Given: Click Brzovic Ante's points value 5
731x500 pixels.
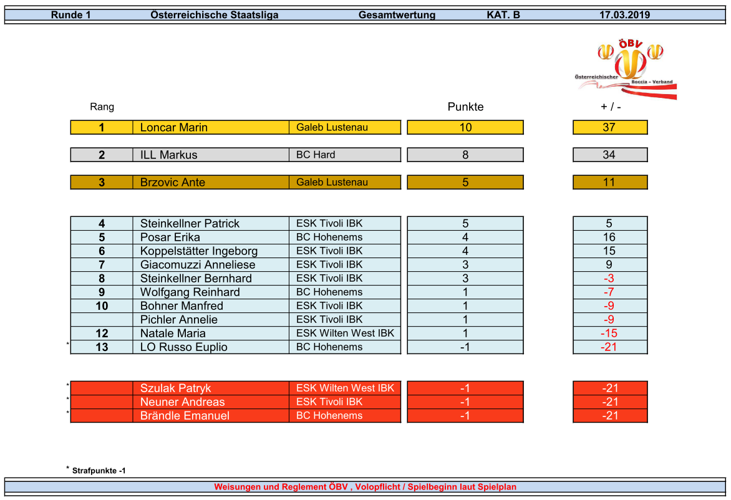Looking at the screenshot, I should (x=465, y=183).
